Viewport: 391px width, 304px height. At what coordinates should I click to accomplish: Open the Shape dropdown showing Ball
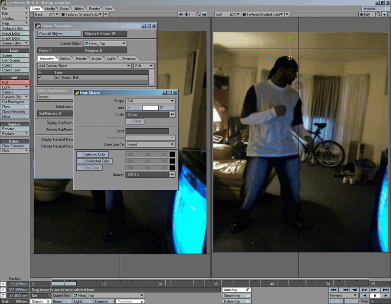[151, 101]
